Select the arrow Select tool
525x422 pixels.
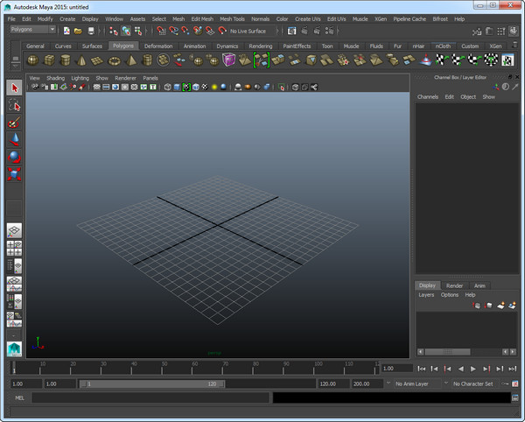coord(14,88)
